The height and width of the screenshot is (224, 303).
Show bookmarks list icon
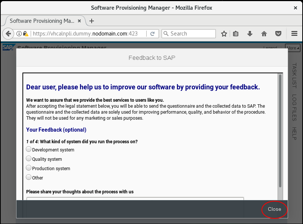(236, 34)
